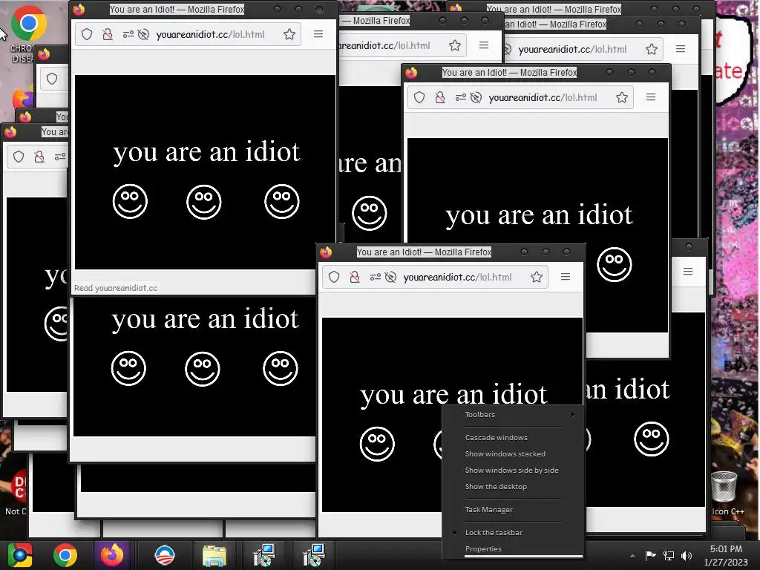
Task: Select Show windows side by side
Action: point(513,470)
